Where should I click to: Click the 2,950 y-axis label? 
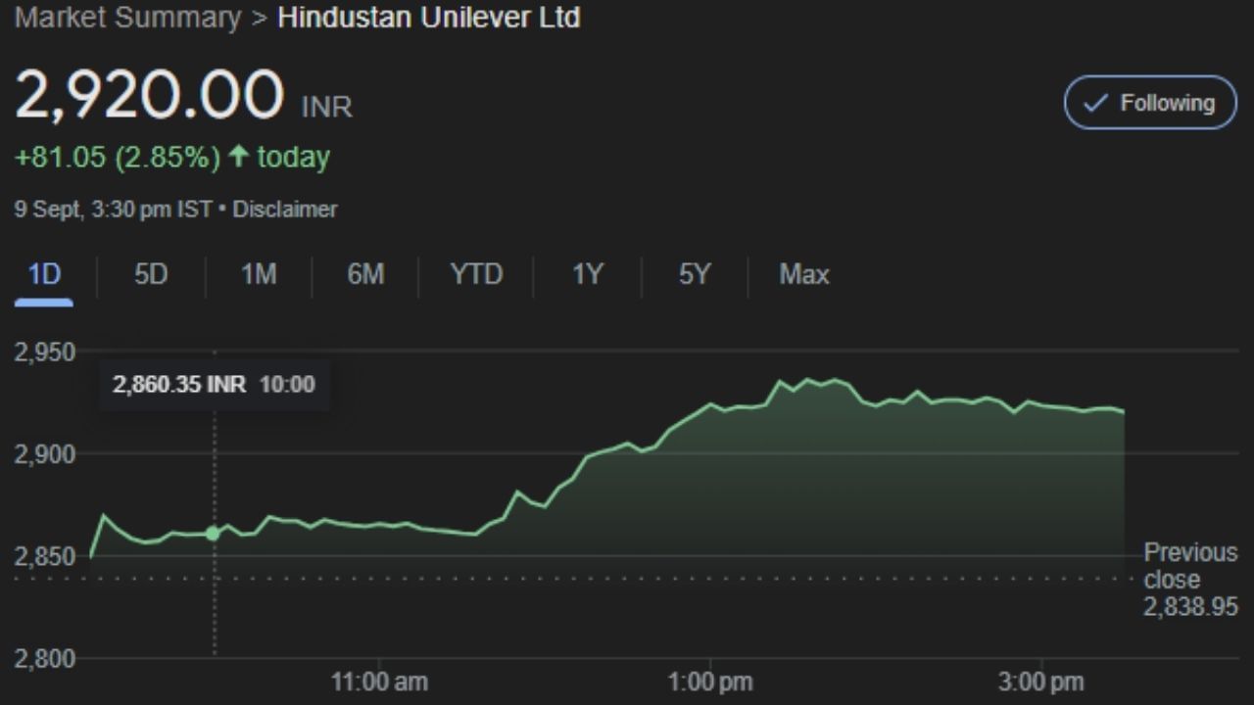click(x=44, y=352)
